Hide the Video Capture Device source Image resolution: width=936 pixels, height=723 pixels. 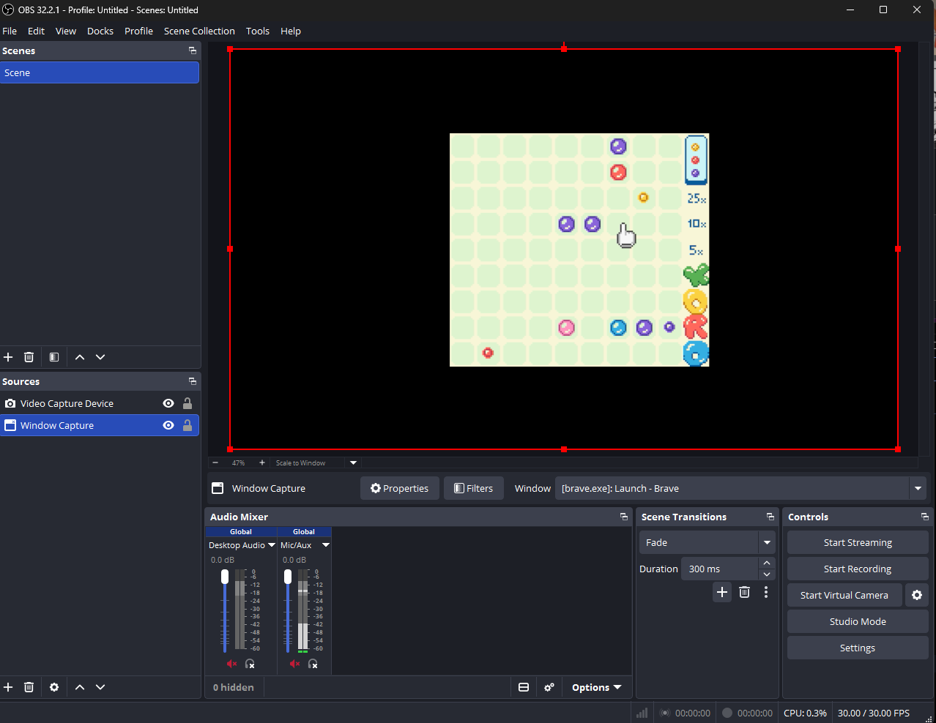click(168, 403)
